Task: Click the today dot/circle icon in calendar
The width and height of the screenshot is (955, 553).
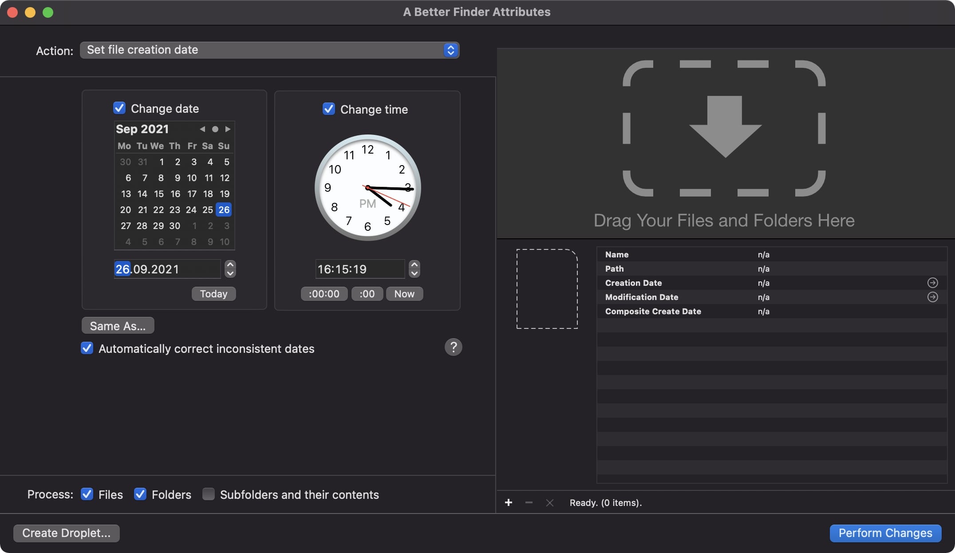Action: (x=214, y=128)
